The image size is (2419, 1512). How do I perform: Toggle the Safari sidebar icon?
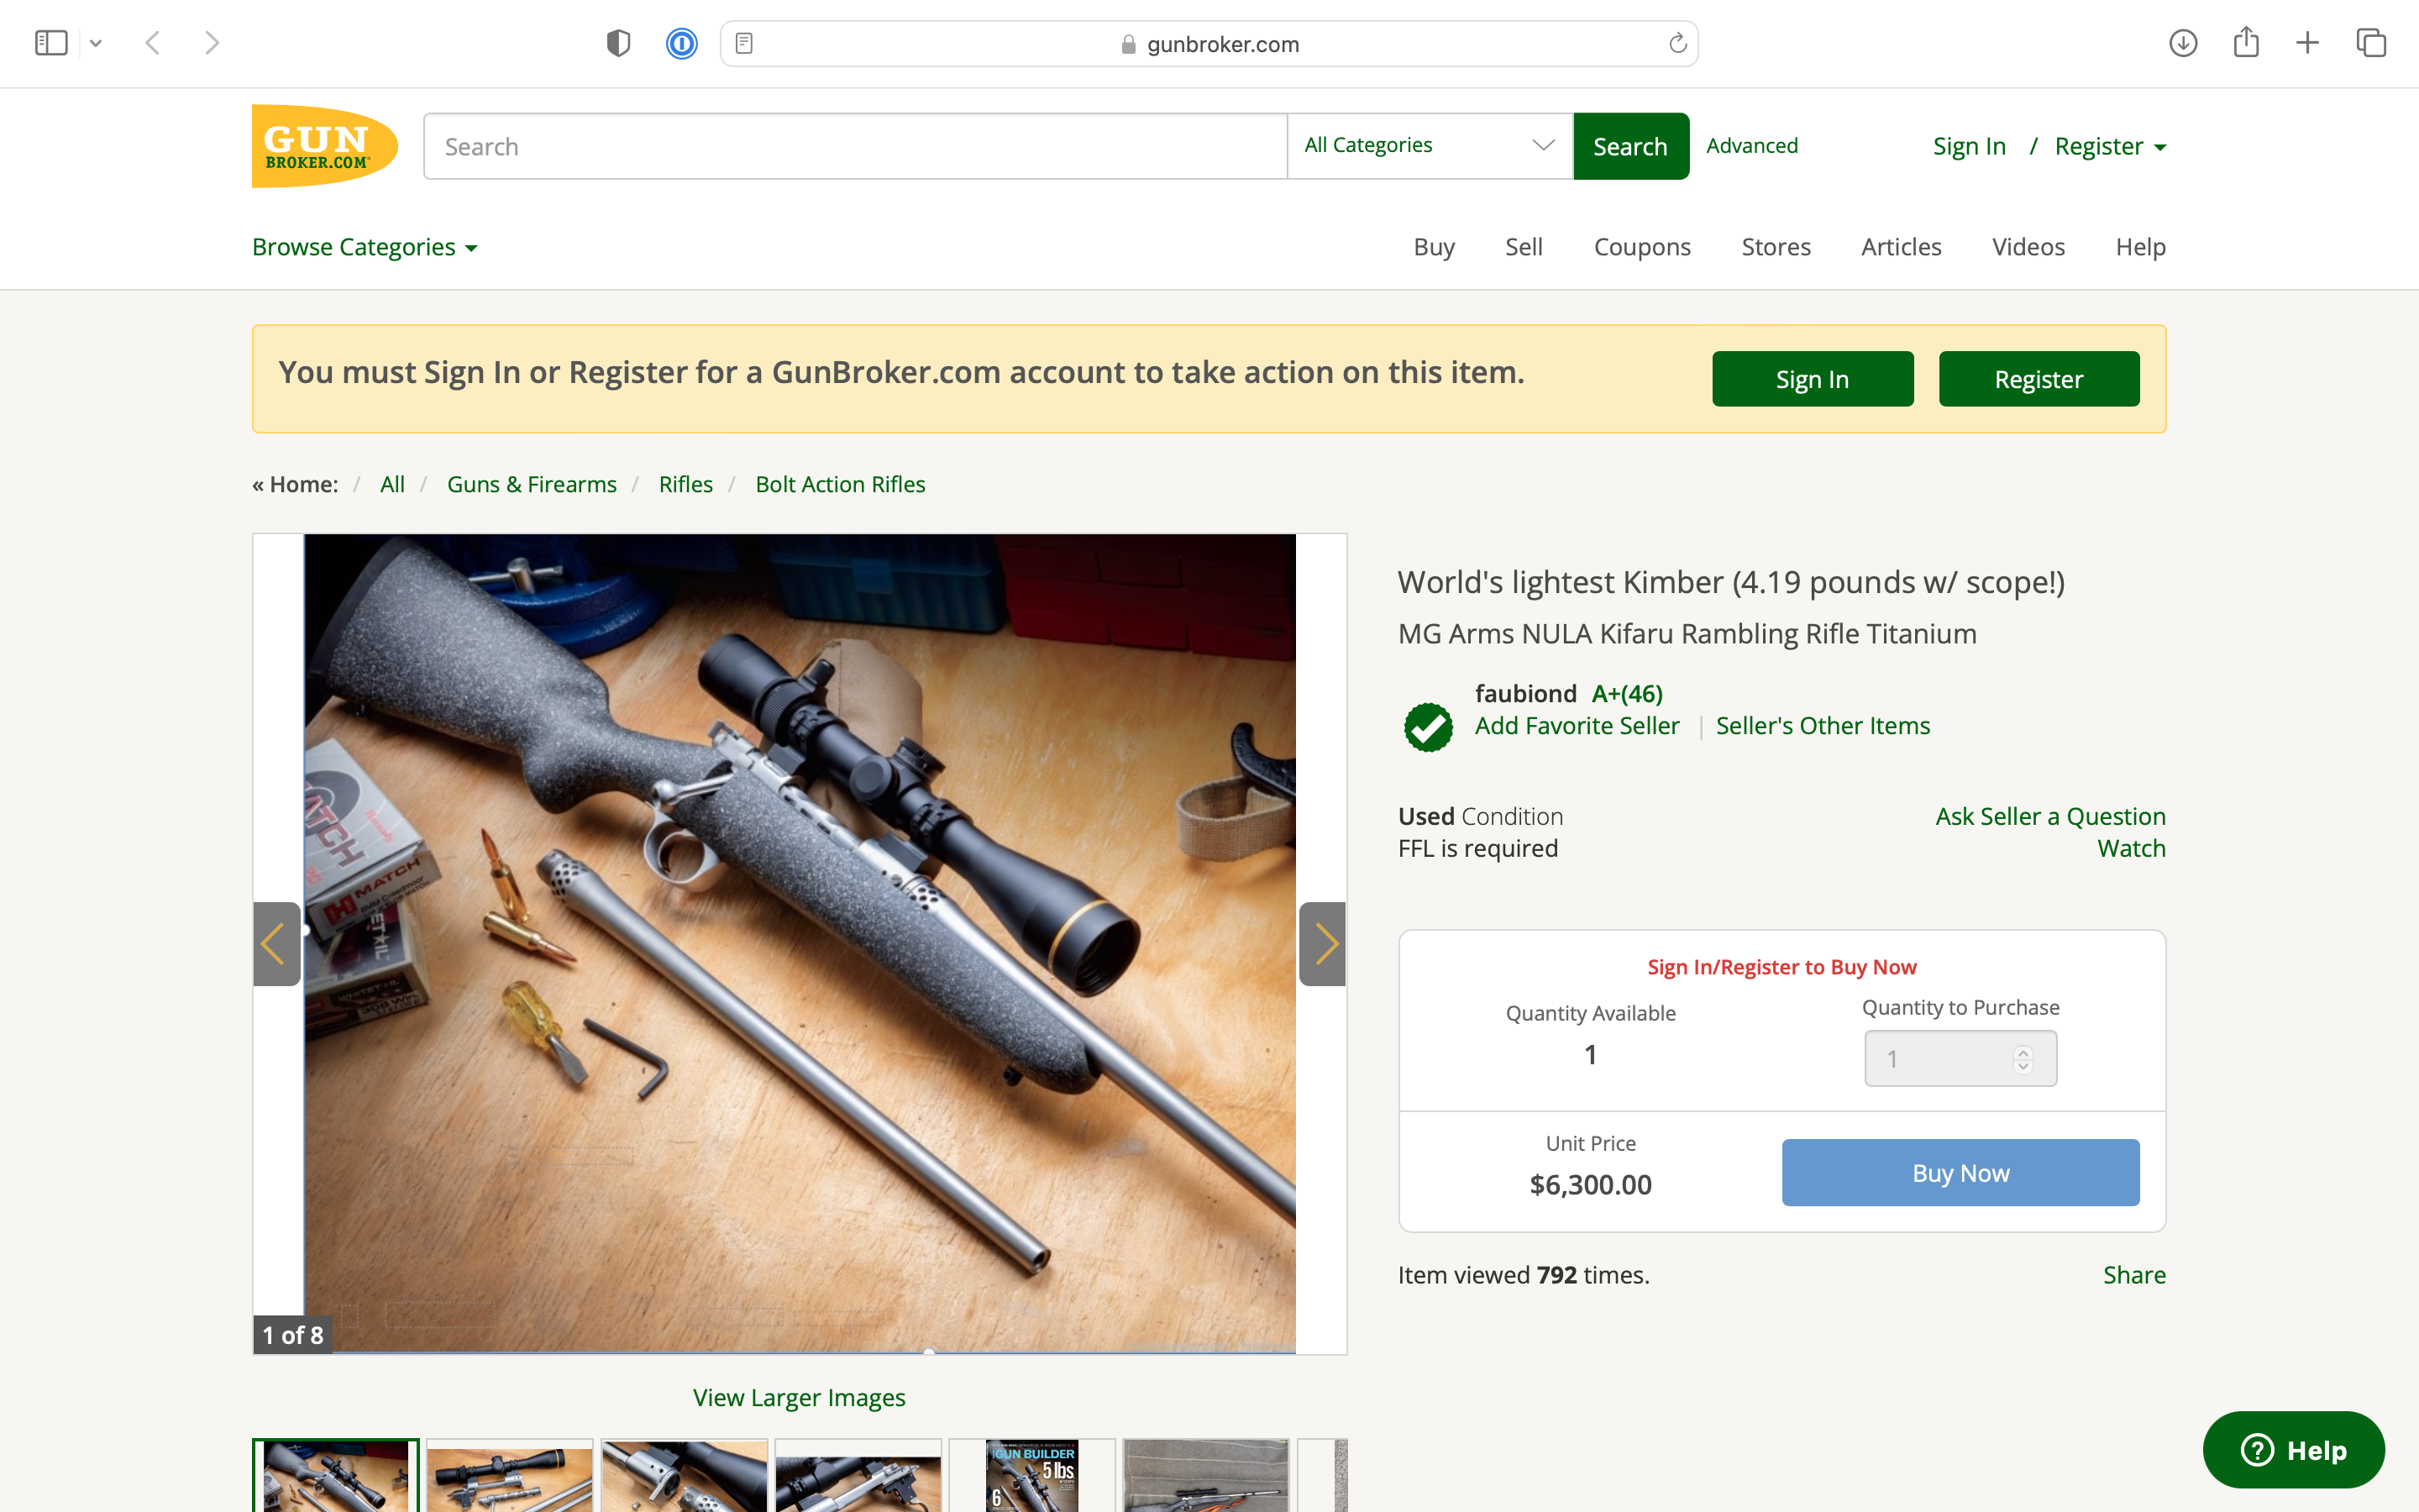(x=51, y=43)
